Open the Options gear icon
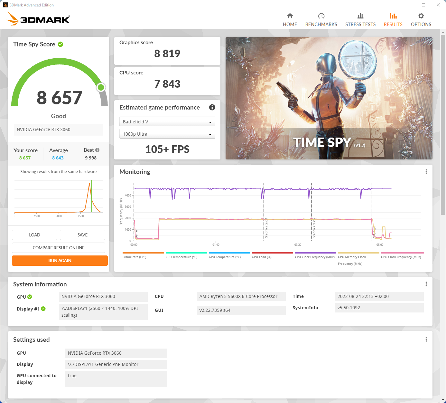The image size is (446, 403). point(421,16)
